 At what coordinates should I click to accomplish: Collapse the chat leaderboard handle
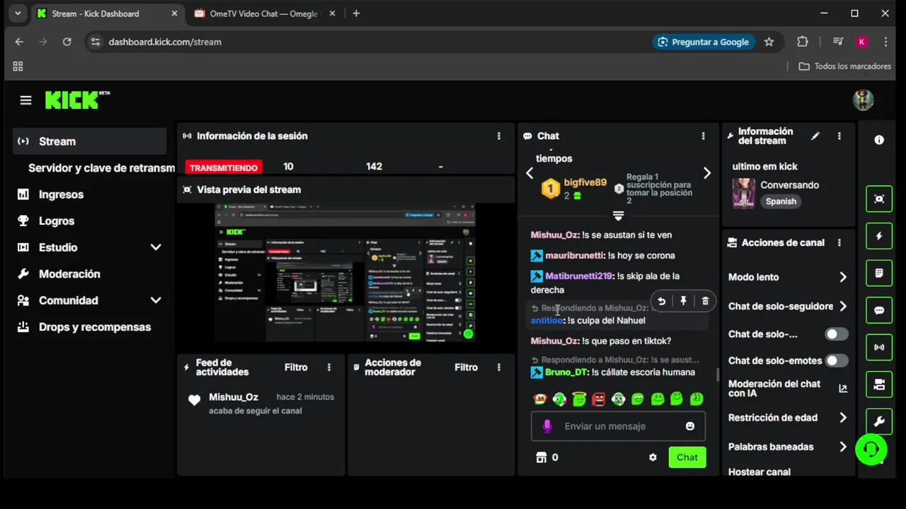(x=618, y=216)
